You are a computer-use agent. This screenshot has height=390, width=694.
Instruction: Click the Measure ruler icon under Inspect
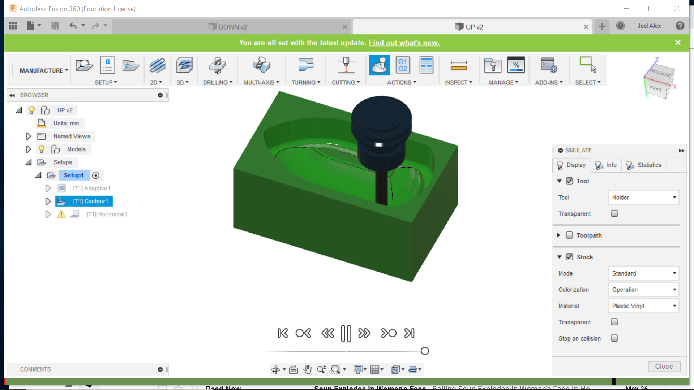[459, 65]
